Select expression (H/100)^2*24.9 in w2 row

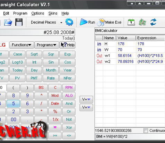pyautogui.click(x=150, y=61)
